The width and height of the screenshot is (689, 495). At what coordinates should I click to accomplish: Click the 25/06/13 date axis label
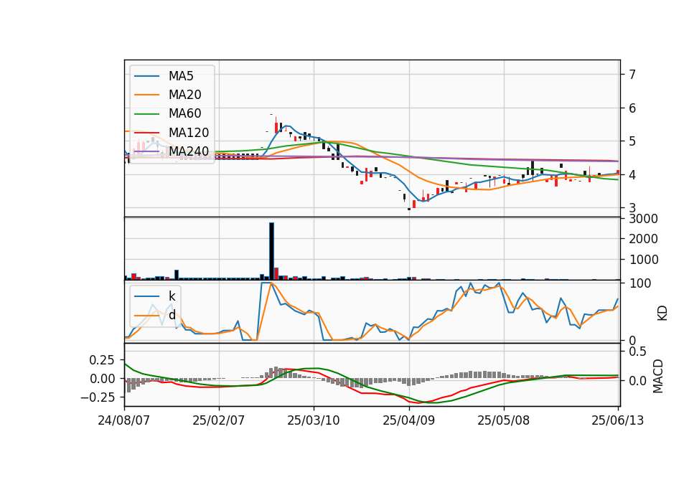(617, 420)
